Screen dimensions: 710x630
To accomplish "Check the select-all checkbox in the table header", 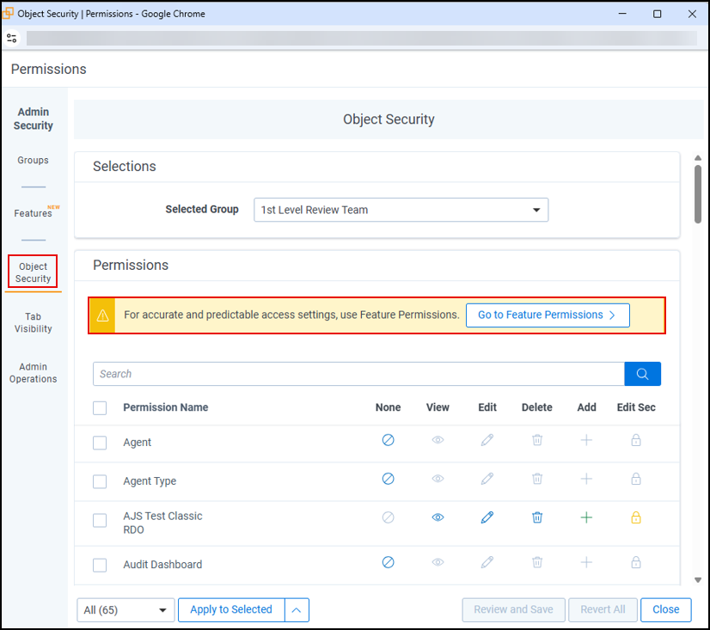I will tap(99, 407).
